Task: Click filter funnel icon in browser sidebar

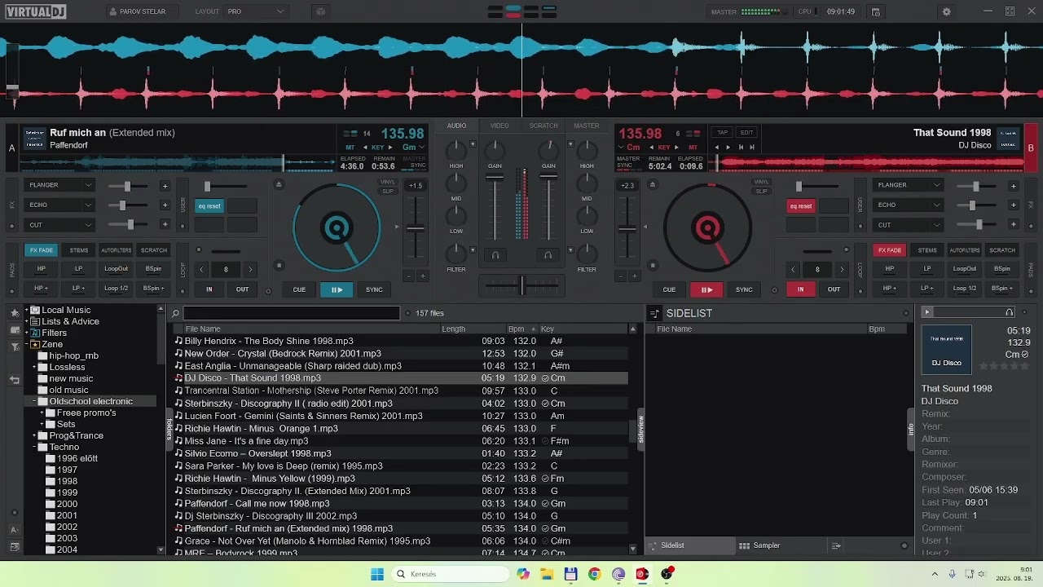Action: pyautogui.click(x=14, y=347)
